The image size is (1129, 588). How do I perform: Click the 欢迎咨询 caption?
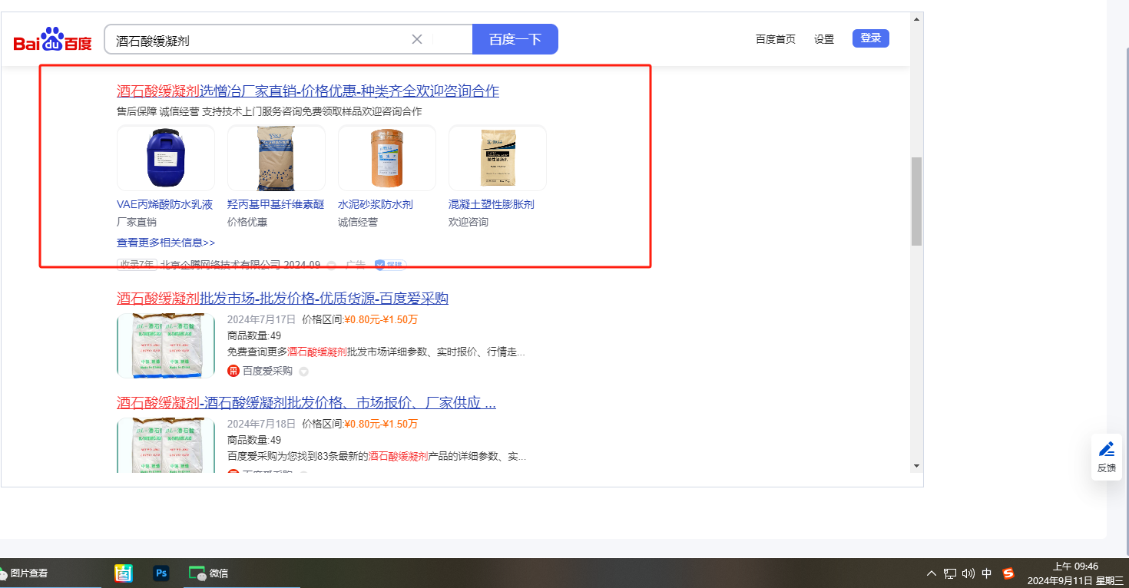[x=468, y=222]
